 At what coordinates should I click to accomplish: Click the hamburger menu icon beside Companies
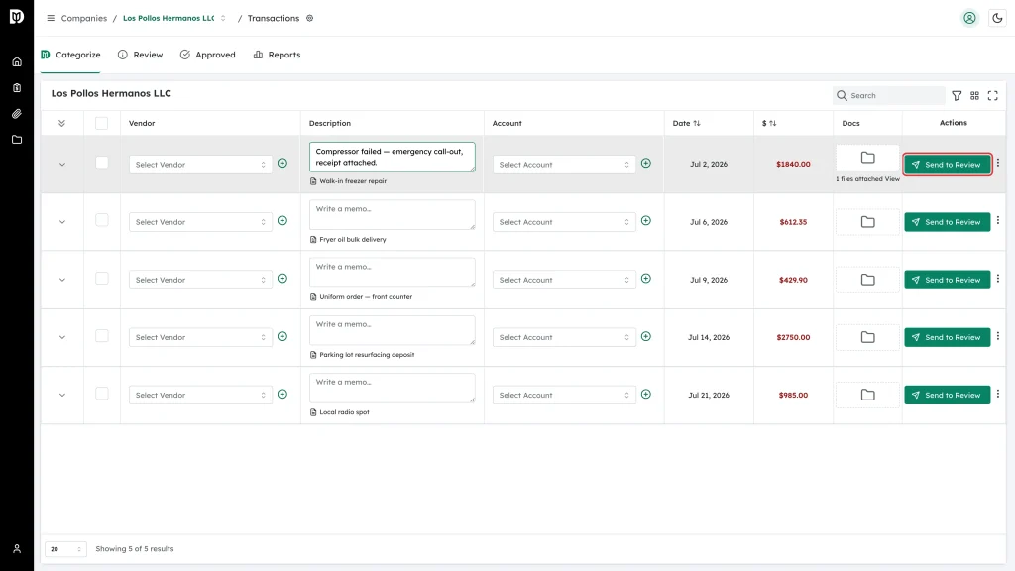click(x=51, y=18)
